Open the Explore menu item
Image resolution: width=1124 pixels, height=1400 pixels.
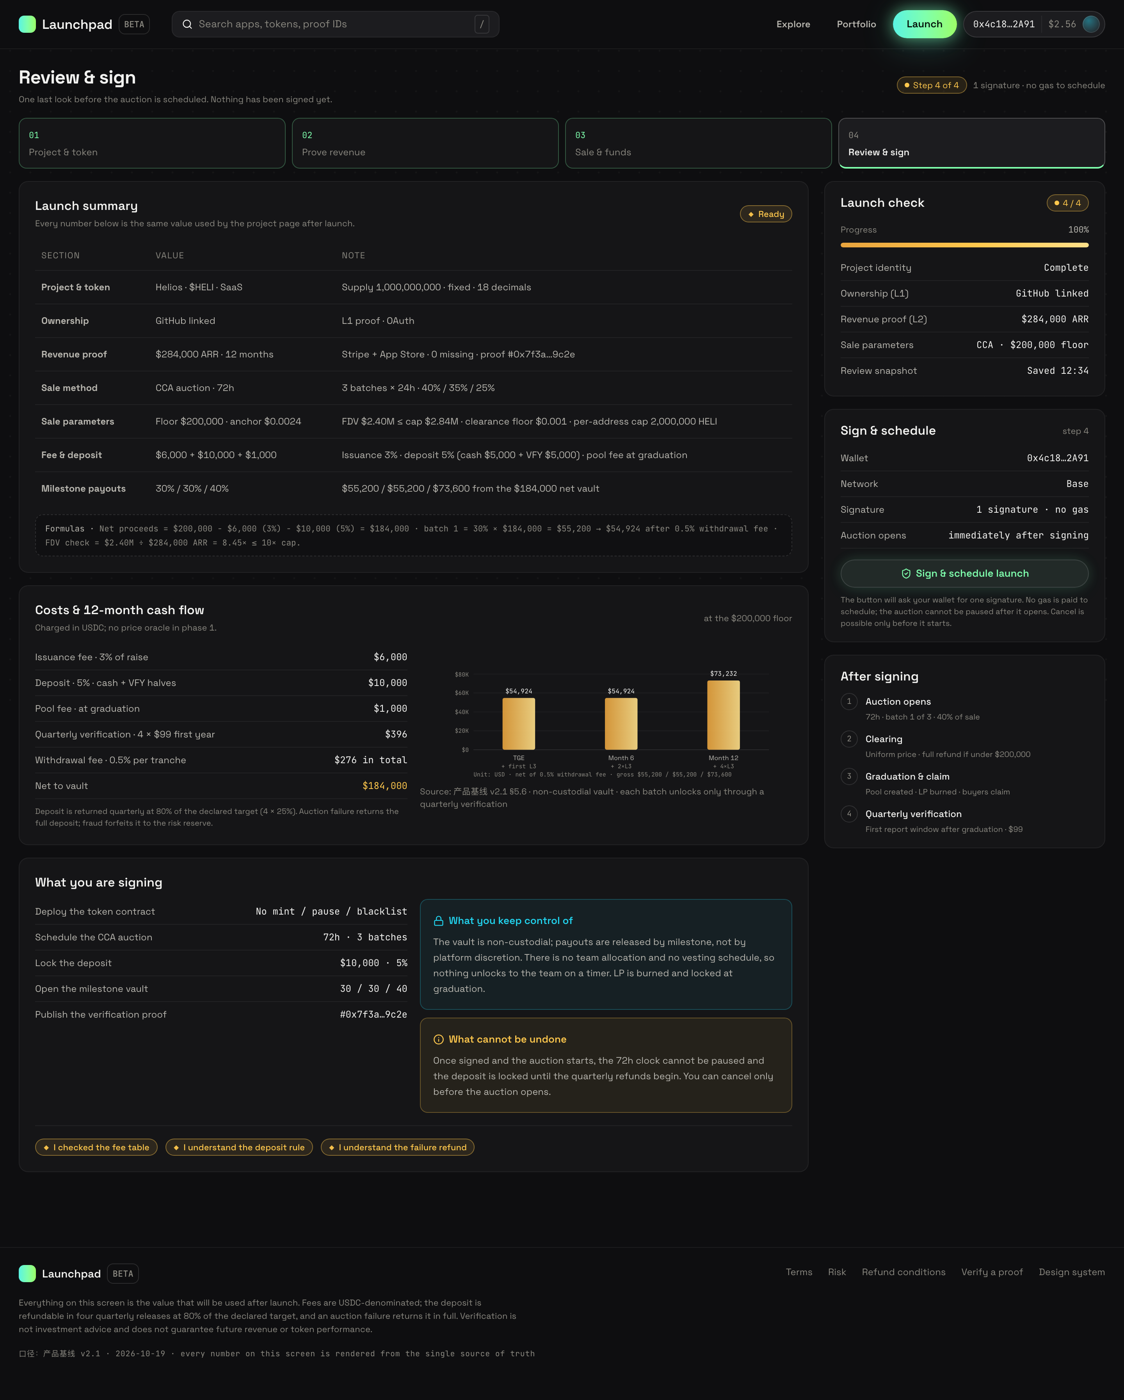793,24
